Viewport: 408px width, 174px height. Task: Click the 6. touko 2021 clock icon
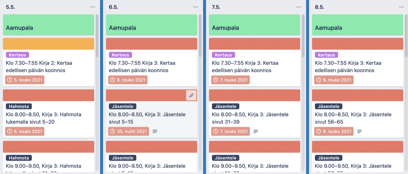coord(113,80)
